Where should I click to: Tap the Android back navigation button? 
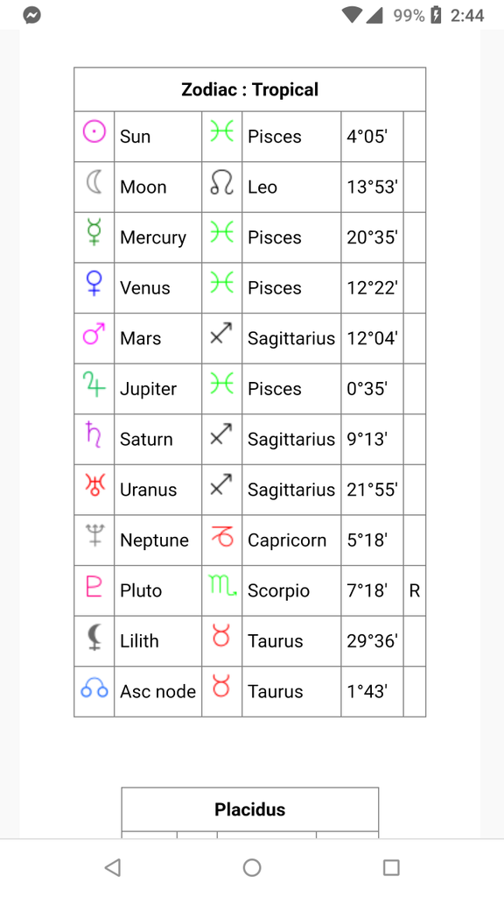pyautogui.click(x=113, y=868)
